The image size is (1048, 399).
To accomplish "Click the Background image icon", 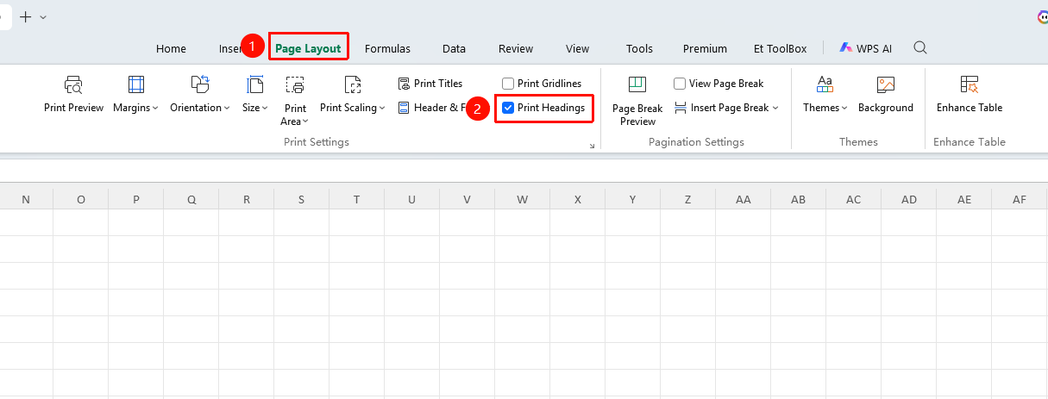I will pos(885,84).
